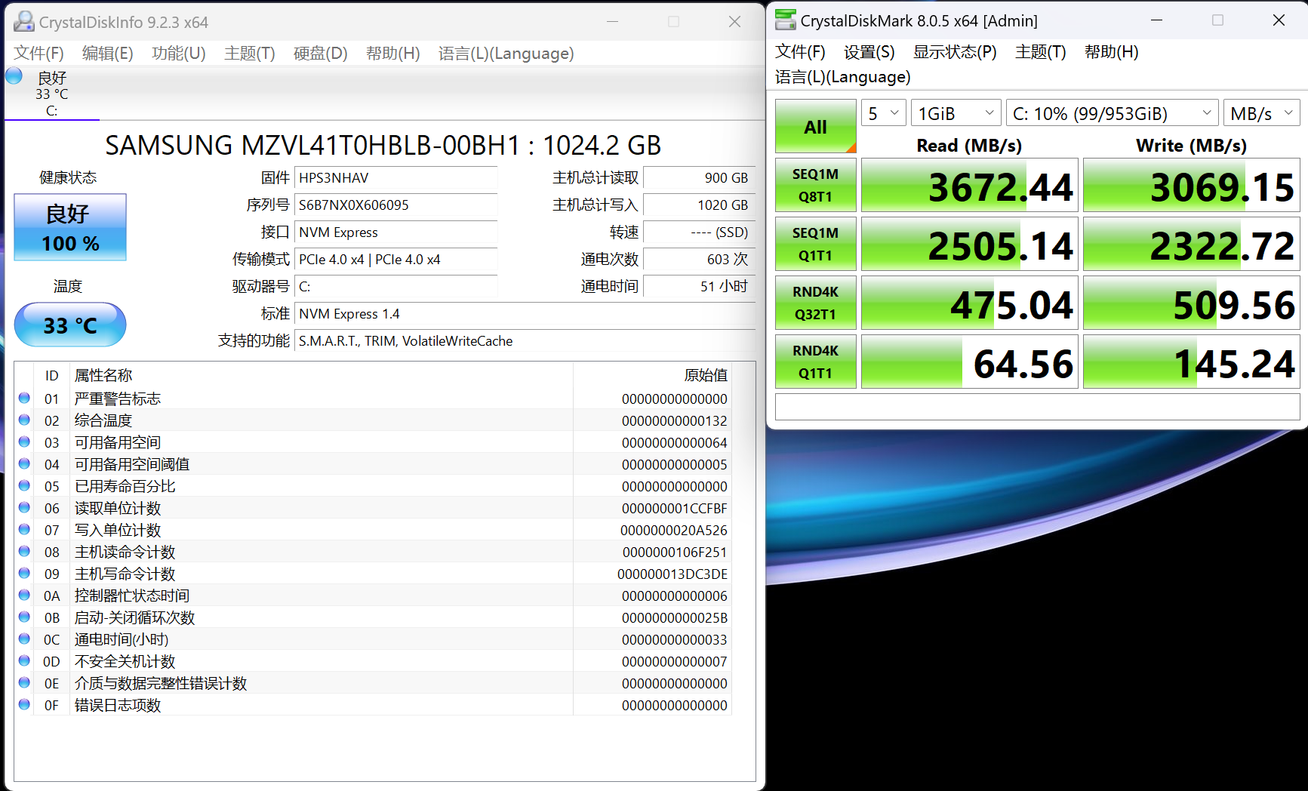Open the test count dropdown showing 5
Screen dimensions: 1308x791
tap(884, 113)
